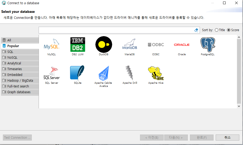Open the Full-text search category
243x145 pixels.
click(20, 86)
